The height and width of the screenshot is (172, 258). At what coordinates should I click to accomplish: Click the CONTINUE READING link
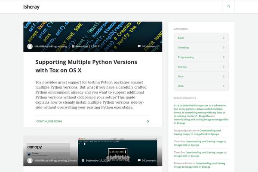click(x=49, y=121)
